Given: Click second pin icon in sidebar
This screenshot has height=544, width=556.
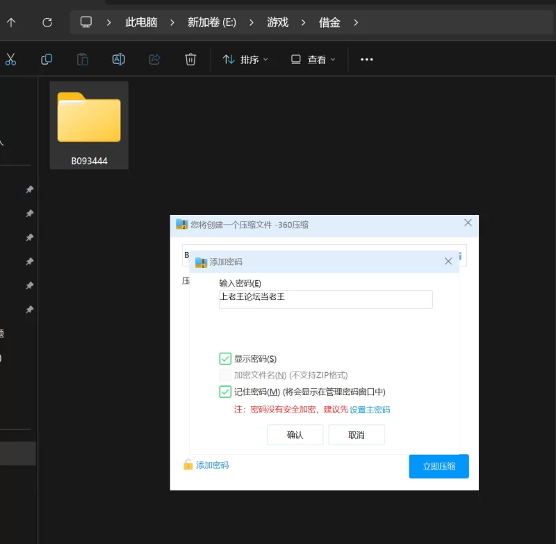Looking at the screenshot, I should pyautogui.click(x=30, y=214).
